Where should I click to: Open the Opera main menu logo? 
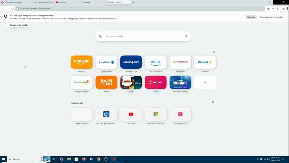(x=2, y=2)
